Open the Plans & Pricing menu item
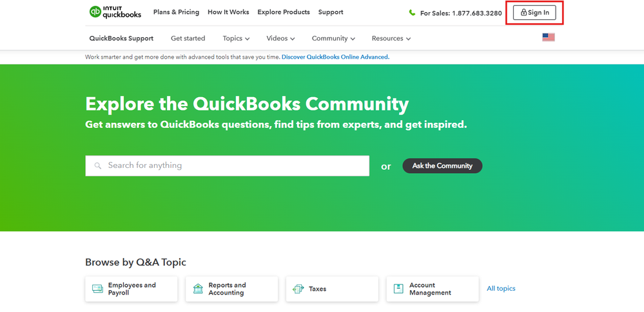 click(x=176, y=12)
